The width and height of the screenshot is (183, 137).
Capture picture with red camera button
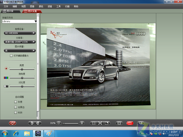pos(130,123)
